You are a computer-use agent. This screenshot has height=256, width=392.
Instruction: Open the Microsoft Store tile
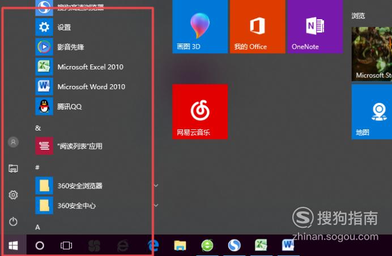point(372,54)
